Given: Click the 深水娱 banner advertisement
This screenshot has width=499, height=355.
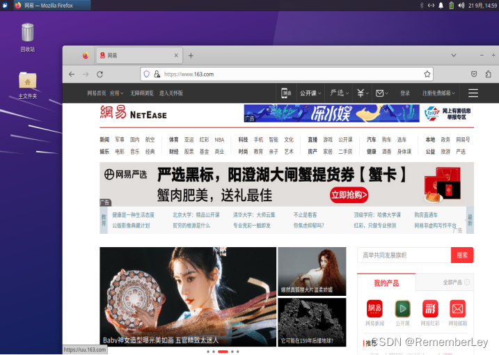Looking at the screenshot, I should click(x=331, y=113).
